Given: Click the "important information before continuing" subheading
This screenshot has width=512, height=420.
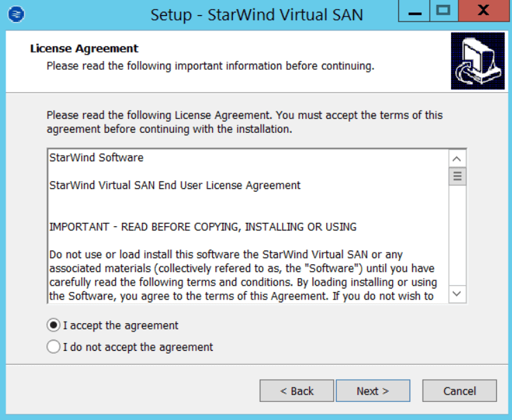Looking at the screenshot, I should (x=210, y=66).
